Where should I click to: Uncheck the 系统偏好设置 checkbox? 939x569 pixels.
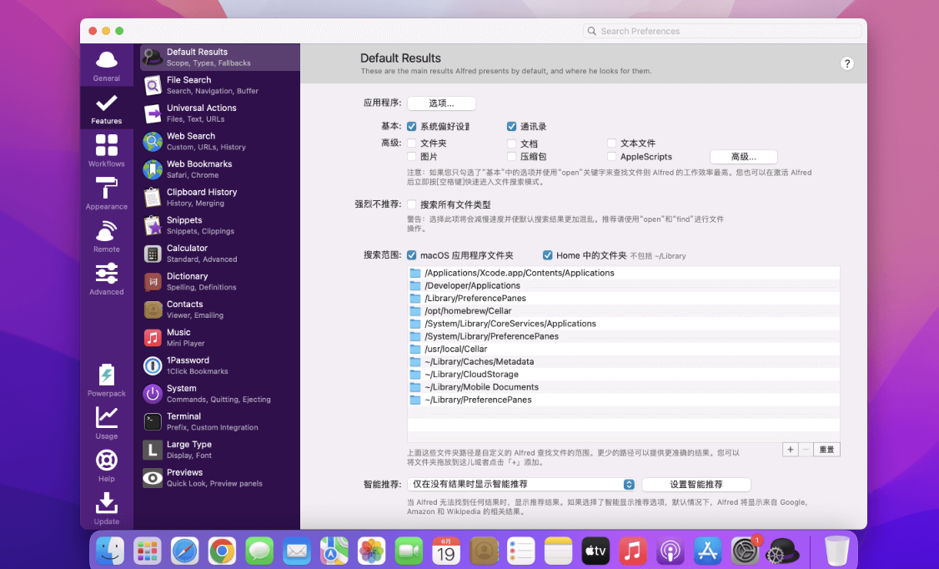pyautogui.click(x=411, y=126)
